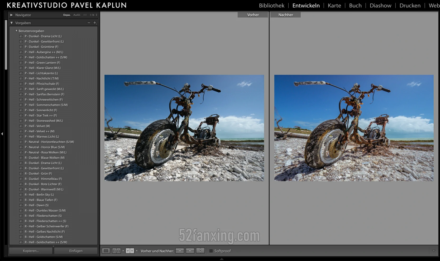The width and height of the screenshot is (440, 261).
Task: Set Navigator zoom to 1:1
Action: pos(85,15)
